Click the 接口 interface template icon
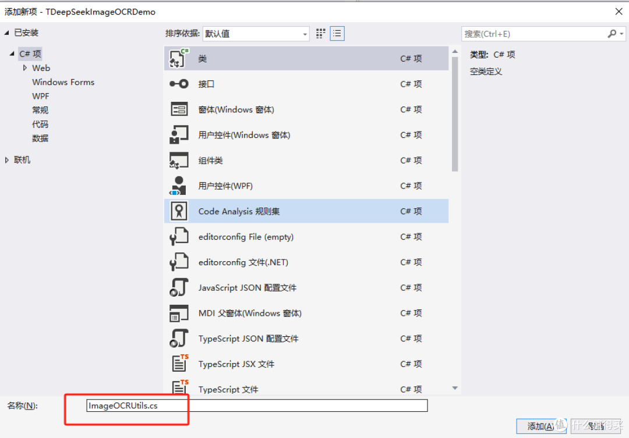This screenshot has width=629, height=438. pyautogui.click(x=179, y=84)
